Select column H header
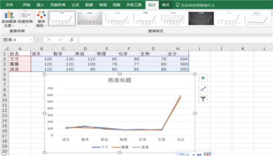Viewport: 273px width, 156px height. click(x=178, y=49)
